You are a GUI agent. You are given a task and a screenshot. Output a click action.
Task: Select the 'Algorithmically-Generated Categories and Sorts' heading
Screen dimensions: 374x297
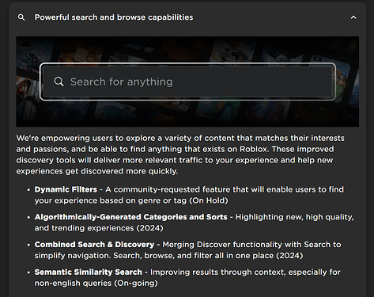130,217
